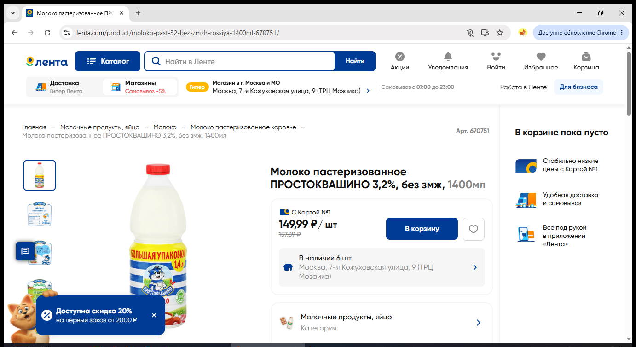The width and height of the screenshot is (636, 347).
Task: Expand В наличии 6 шт store availability
Action: [382, 267]
